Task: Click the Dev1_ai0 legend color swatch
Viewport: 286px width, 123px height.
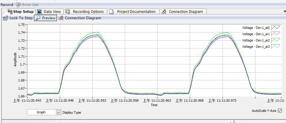Action: click(275, 28)
